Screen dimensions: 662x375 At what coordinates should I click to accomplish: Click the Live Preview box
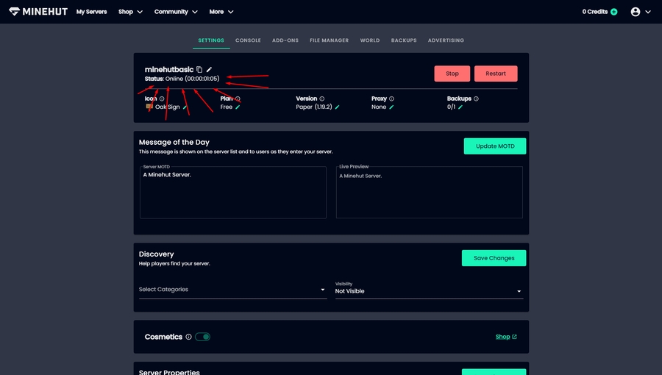click(x=430, y=193)
